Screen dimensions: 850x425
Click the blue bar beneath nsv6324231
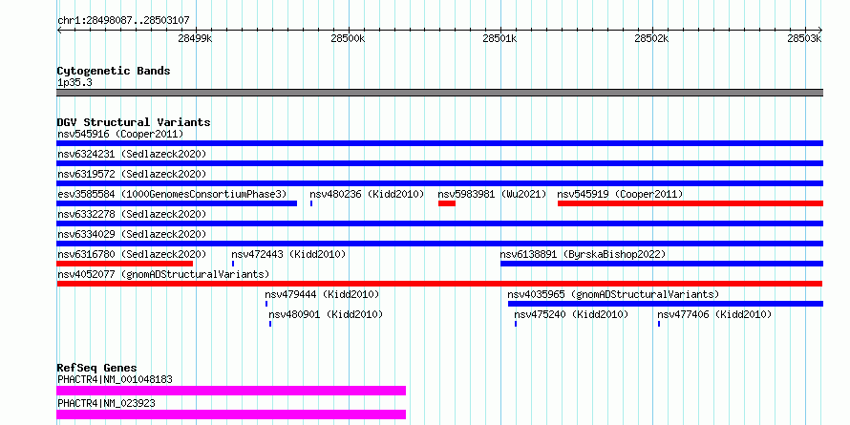[439, 163]
